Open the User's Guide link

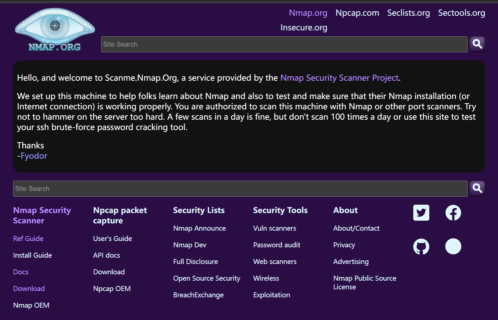[112, 239]
